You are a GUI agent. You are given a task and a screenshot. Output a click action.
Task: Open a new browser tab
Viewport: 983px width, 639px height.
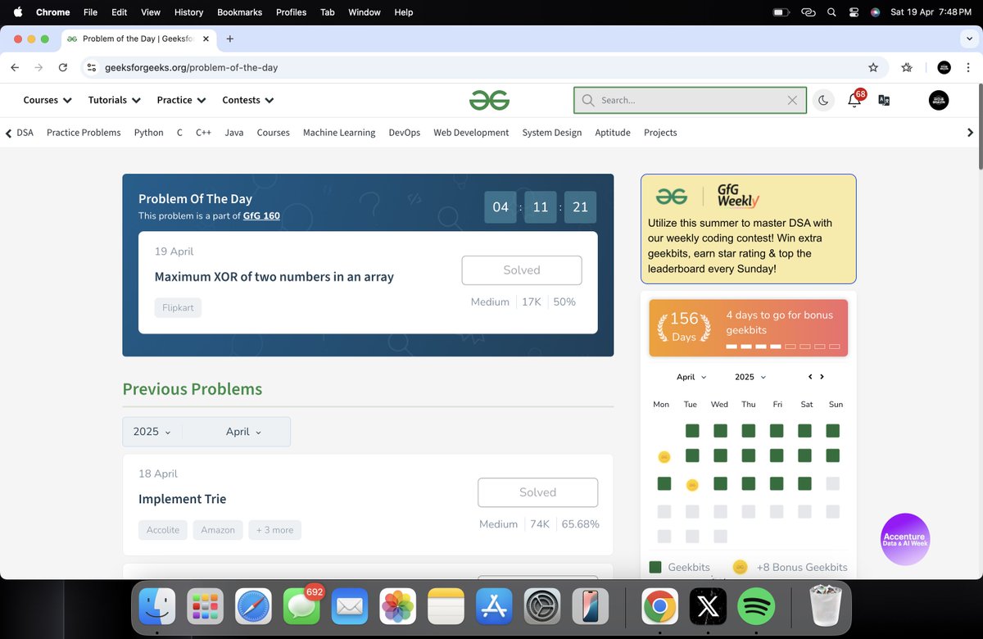click(229, 39)
